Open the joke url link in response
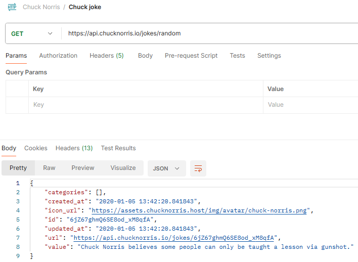 [173, 238]
